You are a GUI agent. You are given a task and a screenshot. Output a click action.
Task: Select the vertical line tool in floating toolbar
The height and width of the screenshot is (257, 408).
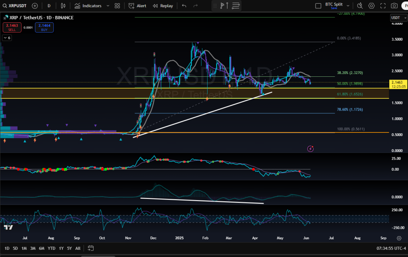point(227,6)
